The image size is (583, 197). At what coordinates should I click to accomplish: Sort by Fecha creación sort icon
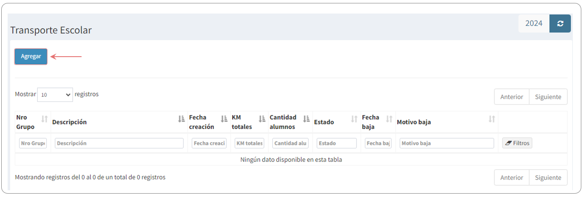[224, 119]
